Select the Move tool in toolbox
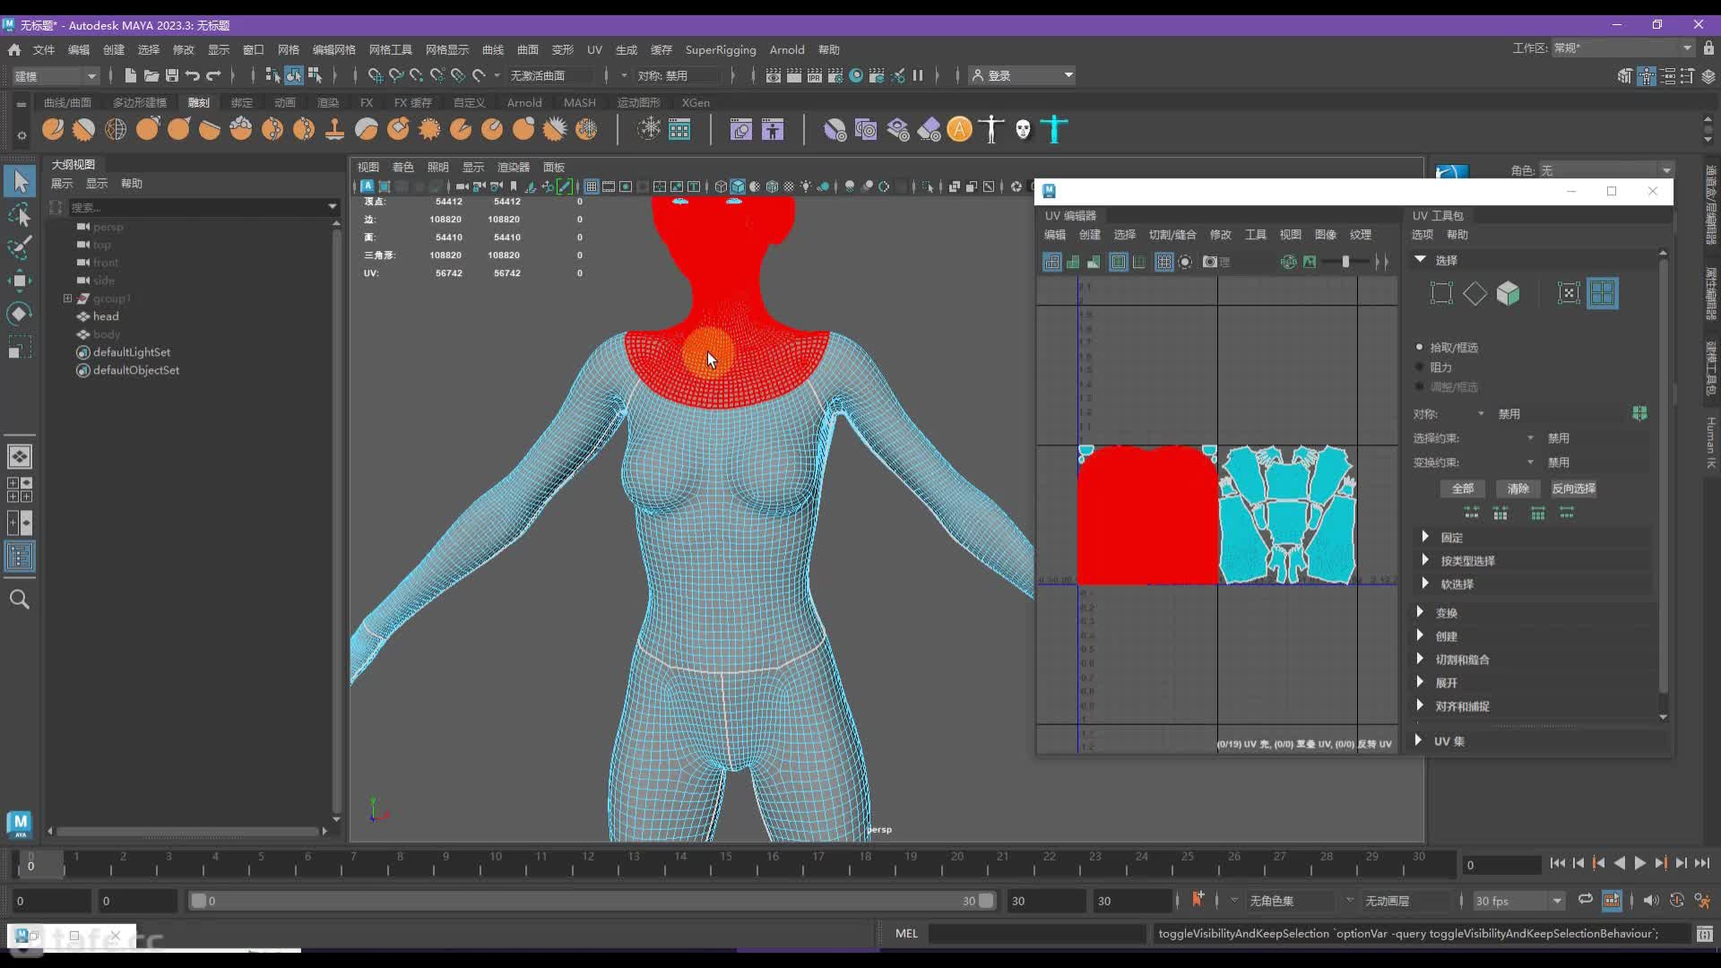Viewport: 1721px width, 968px height. [x=20, y=281]
